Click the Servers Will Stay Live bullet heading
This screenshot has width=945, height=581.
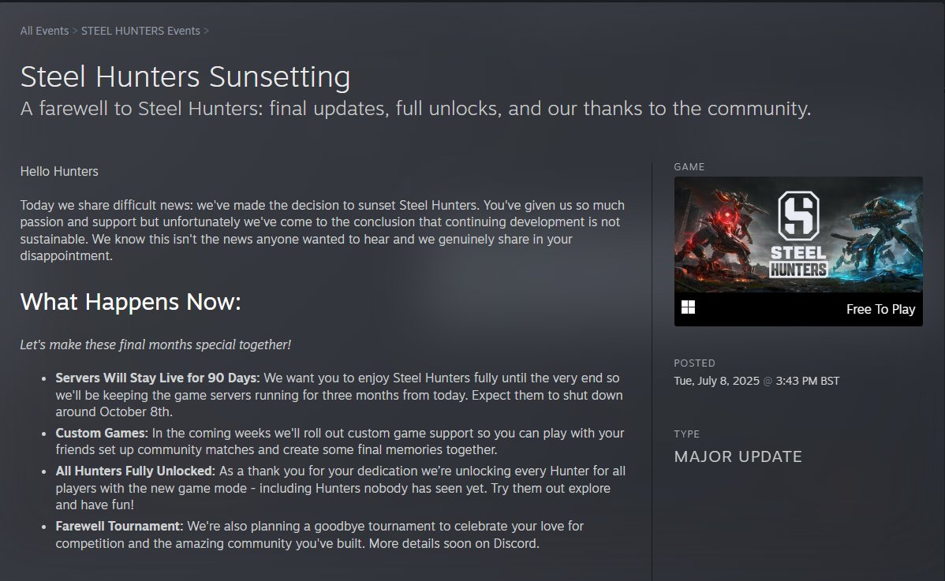click(157, 378)
